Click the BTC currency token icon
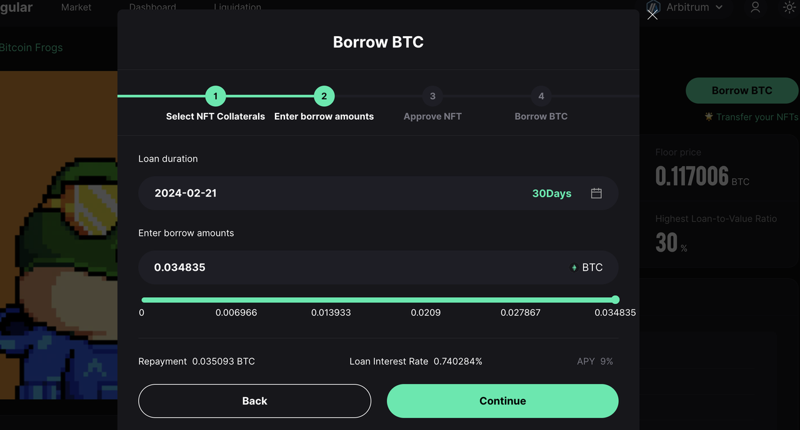This screenshot has width=800, height=430. point(574,267)
